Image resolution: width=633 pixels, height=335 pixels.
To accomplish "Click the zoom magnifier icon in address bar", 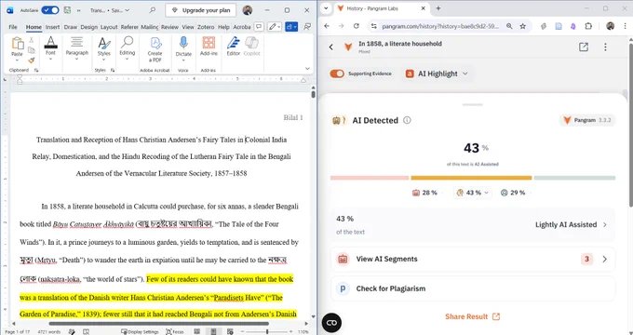I will pyautogui.click(x=509, y=26).
